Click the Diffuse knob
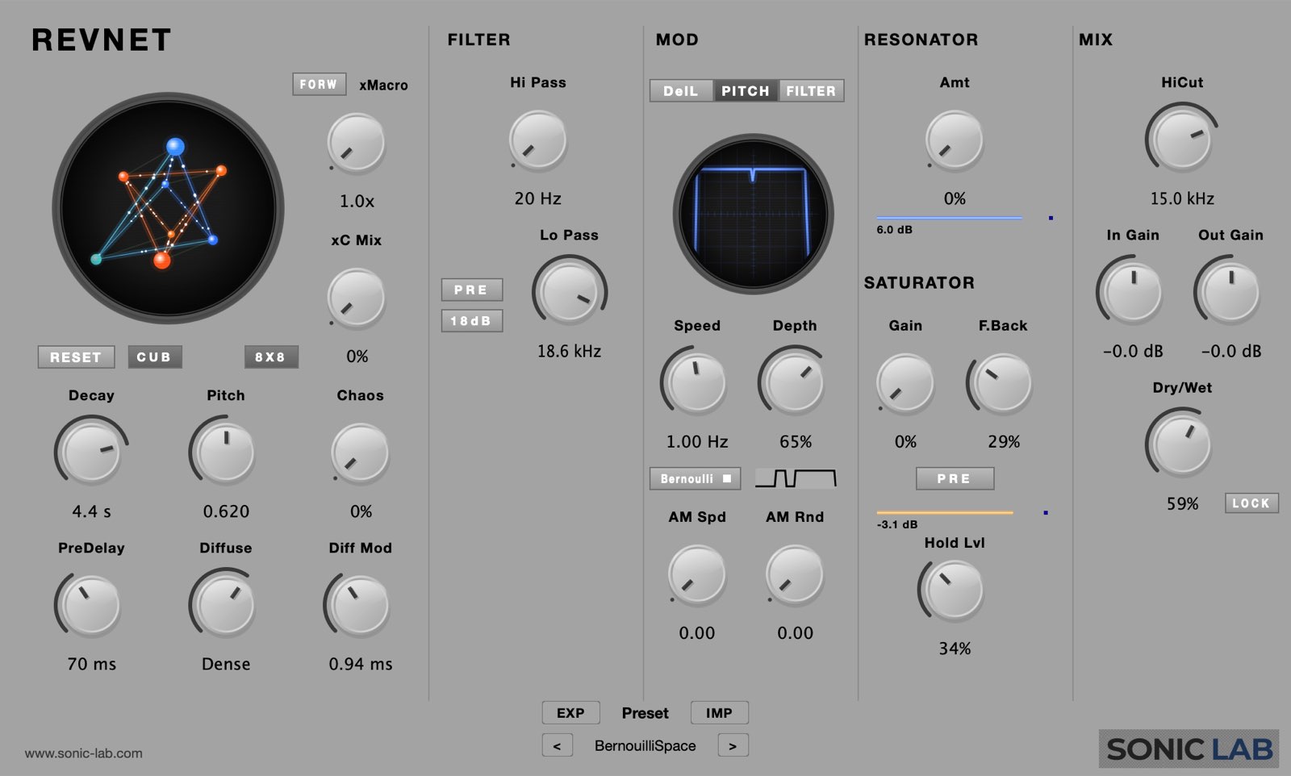This screenshot has width=1291, height=776. (225, 605)
